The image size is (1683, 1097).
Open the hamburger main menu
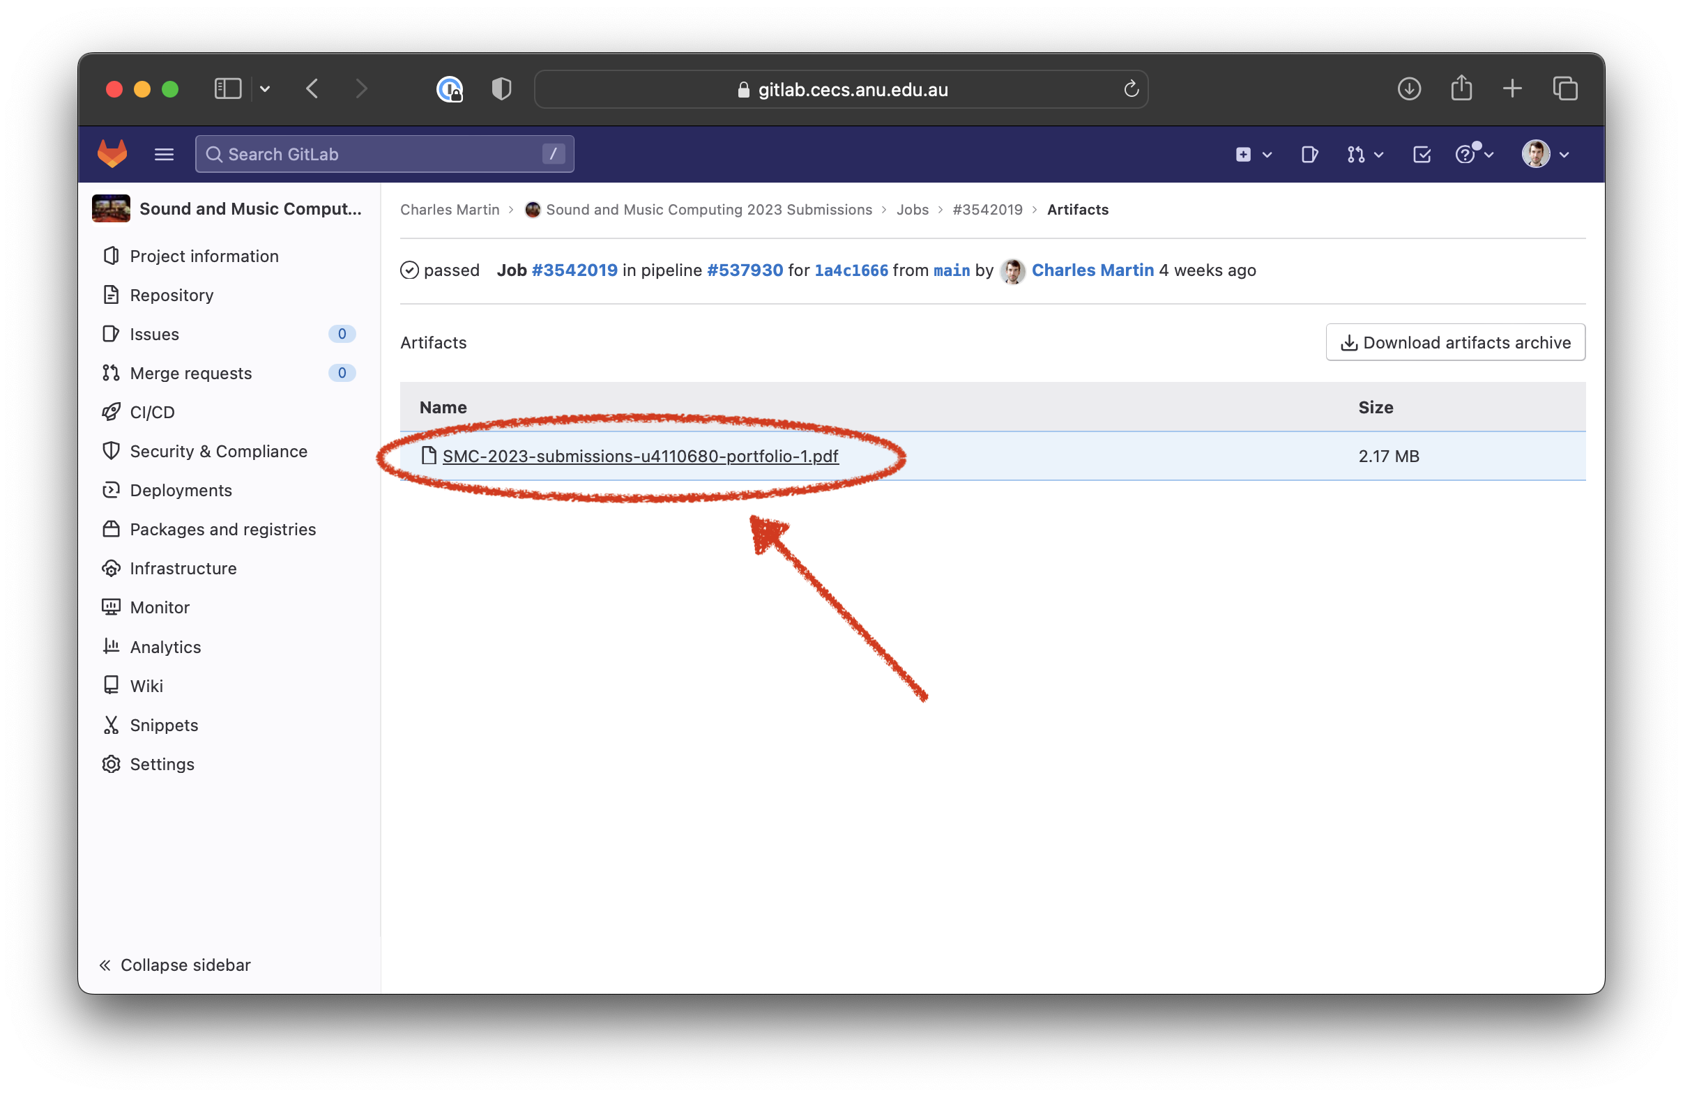pyautogui.click(x=164, y=154)
